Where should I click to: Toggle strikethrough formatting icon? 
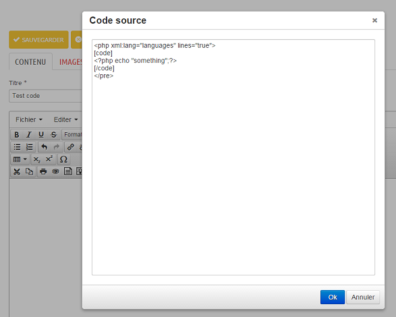click(53, 135)
